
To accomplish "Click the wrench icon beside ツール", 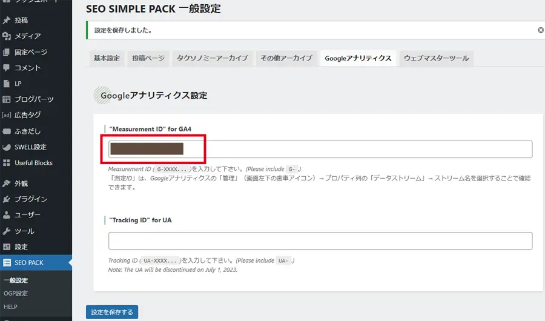I will pos(7,231).
